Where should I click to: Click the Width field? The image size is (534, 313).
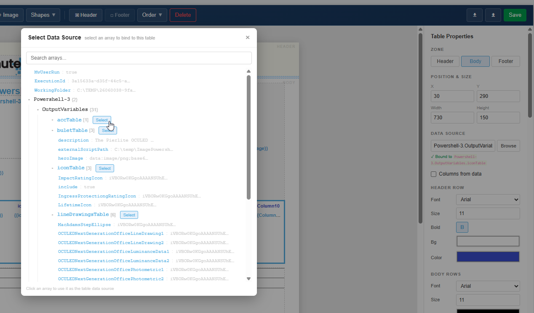point(452,118)
